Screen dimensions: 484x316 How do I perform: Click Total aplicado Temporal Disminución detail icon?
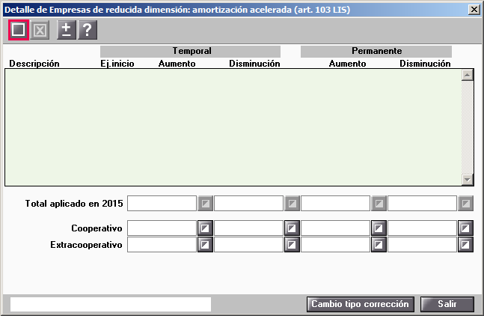click(292, 203)
